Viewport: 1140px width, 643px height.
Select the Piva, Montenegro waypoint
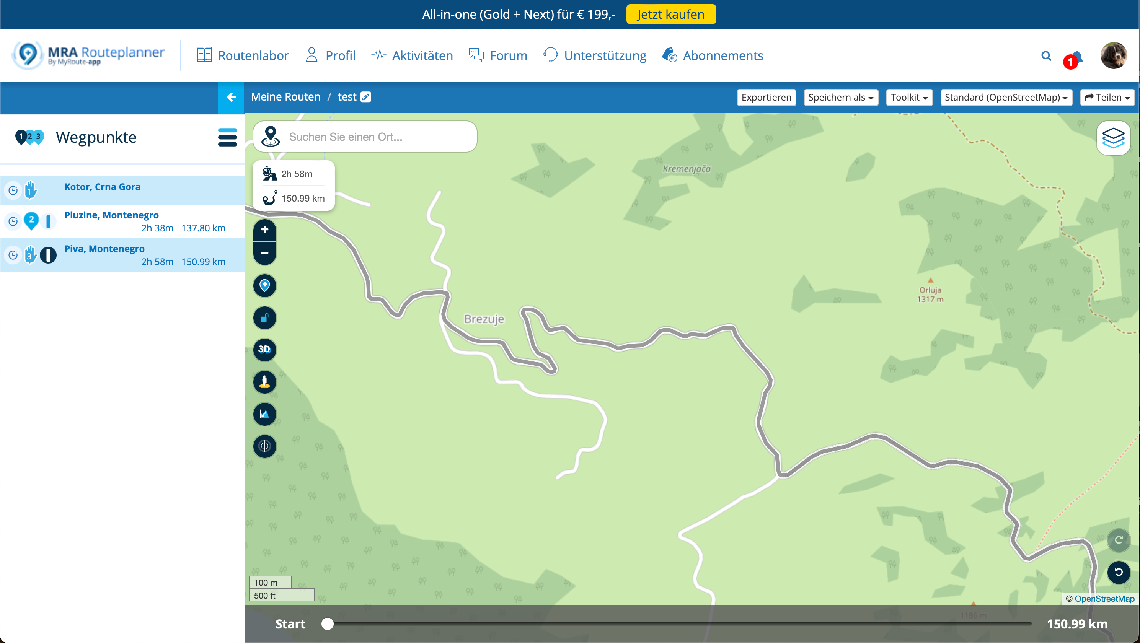(x=122, y=255)
